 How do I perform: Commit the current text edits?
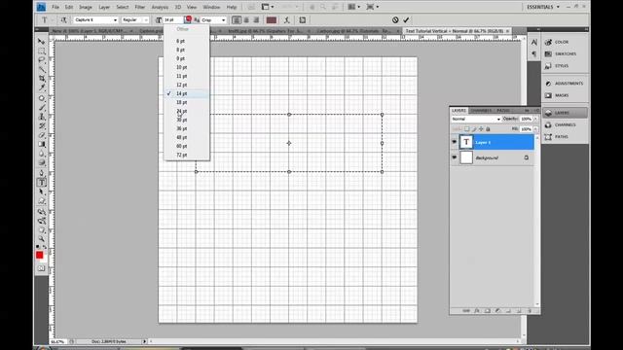click(406, 19)
